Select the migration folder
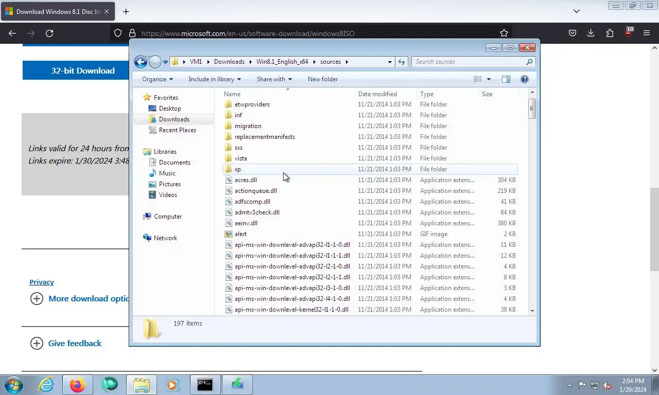This screenshot has height=395, width=659. click(x=248, y=126)
